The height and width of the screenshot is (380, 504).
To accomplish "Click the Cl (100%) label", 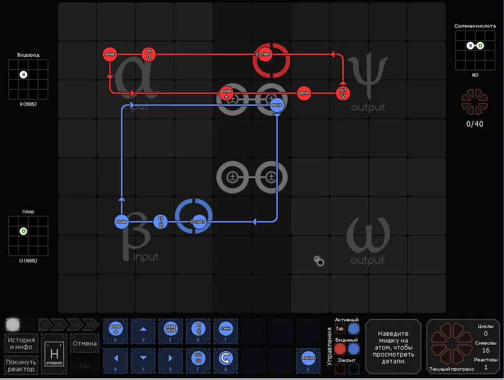I will click(28, 260).
